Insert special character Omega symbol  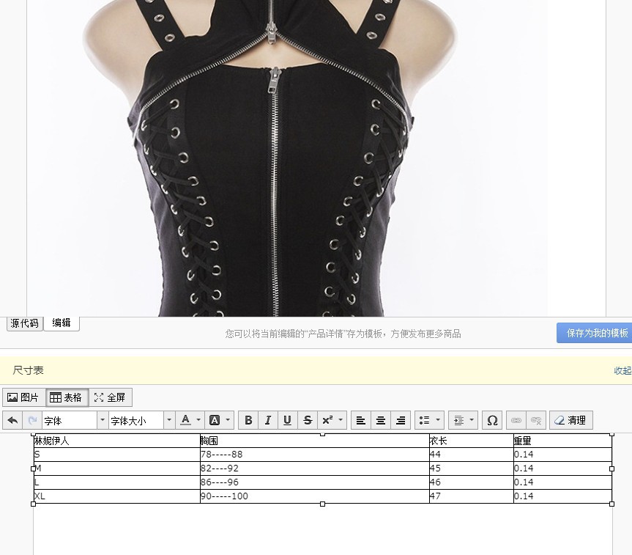point(492,421)
